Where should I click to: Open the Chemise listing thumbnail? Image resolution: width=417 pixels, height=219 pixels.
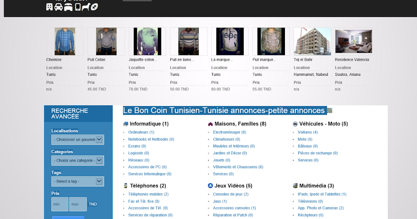pyautogui.click(x=65, y=41)
